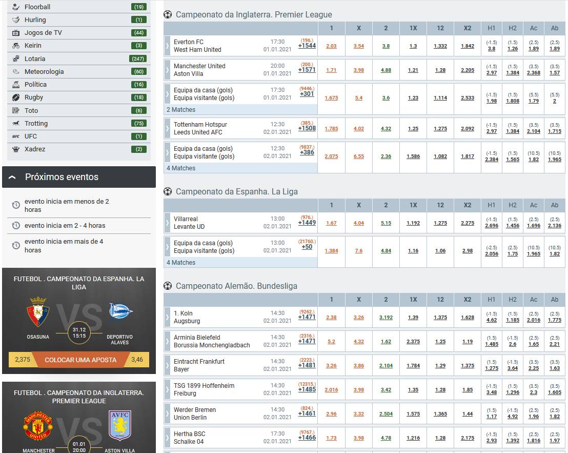568x453 pixels.
Task: Click the Xadrez crown icon
Action: point(15,149)
